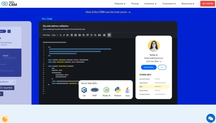The image size is (216, 123).
Task: Expand the Solutions menu
Action: [x=150, y=4]
